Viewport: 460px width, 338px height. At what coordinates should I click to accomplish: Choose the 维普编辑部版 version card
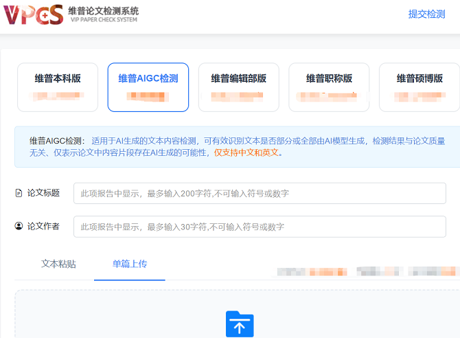[238, 87]
